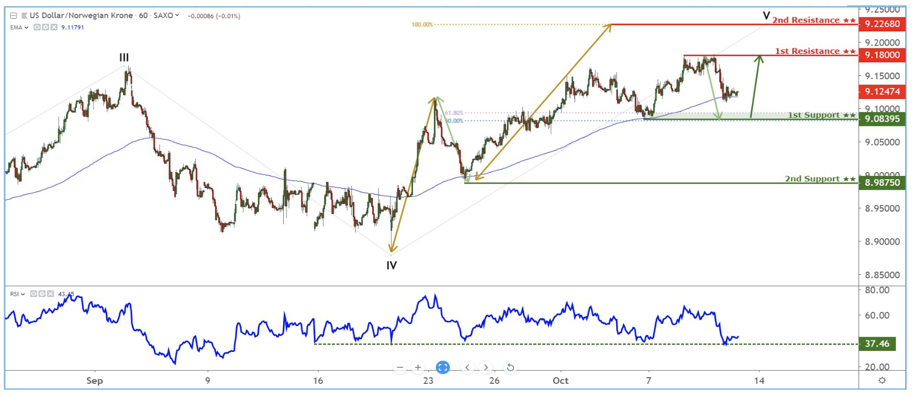Screen dimensions: 915x397
Task: Click the 2nd Resistance price label 9.22680
Action: [882, 24]
